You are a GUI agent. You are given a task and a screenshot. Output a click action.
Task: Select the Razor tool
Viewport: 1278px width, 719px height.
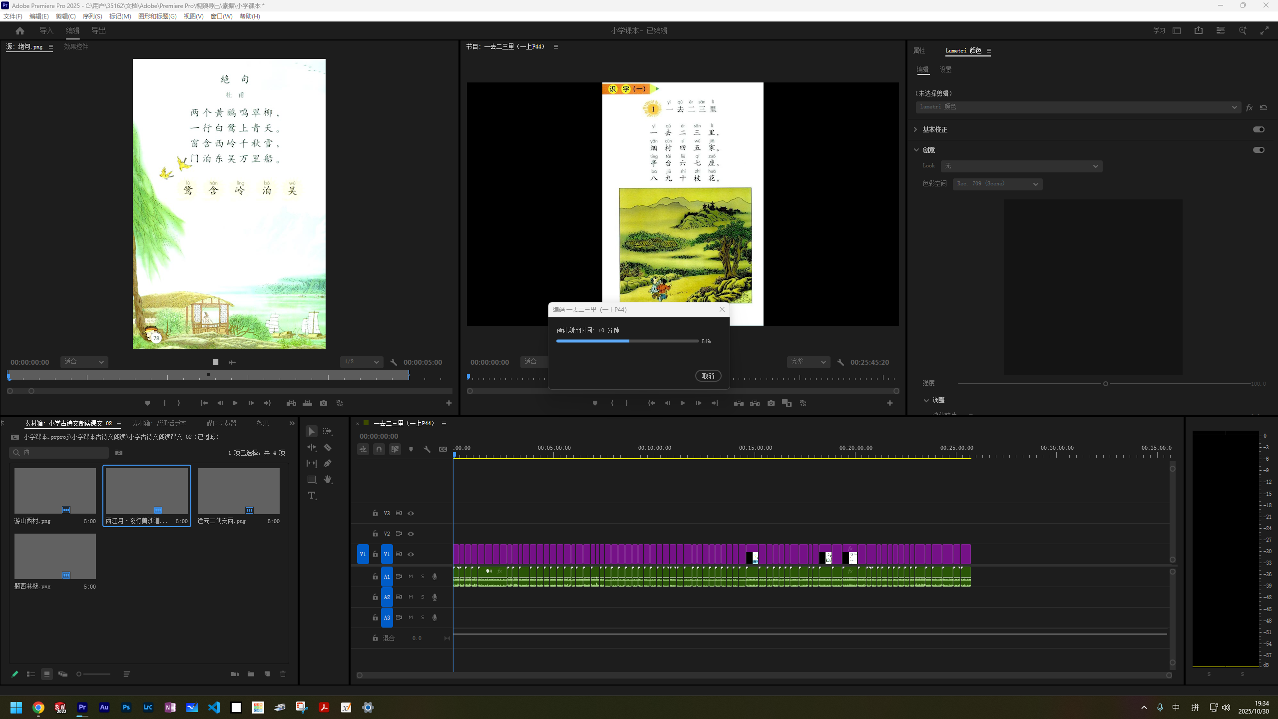point(328,447)
